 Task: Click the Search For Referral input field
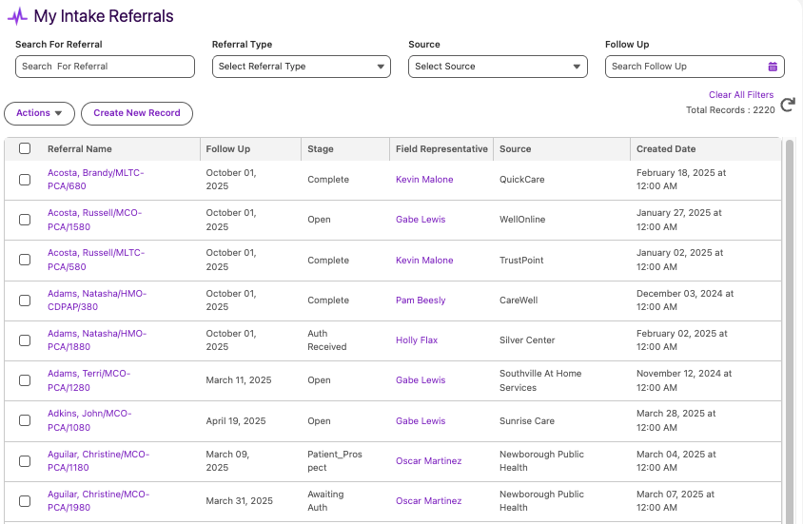point(105,67)
